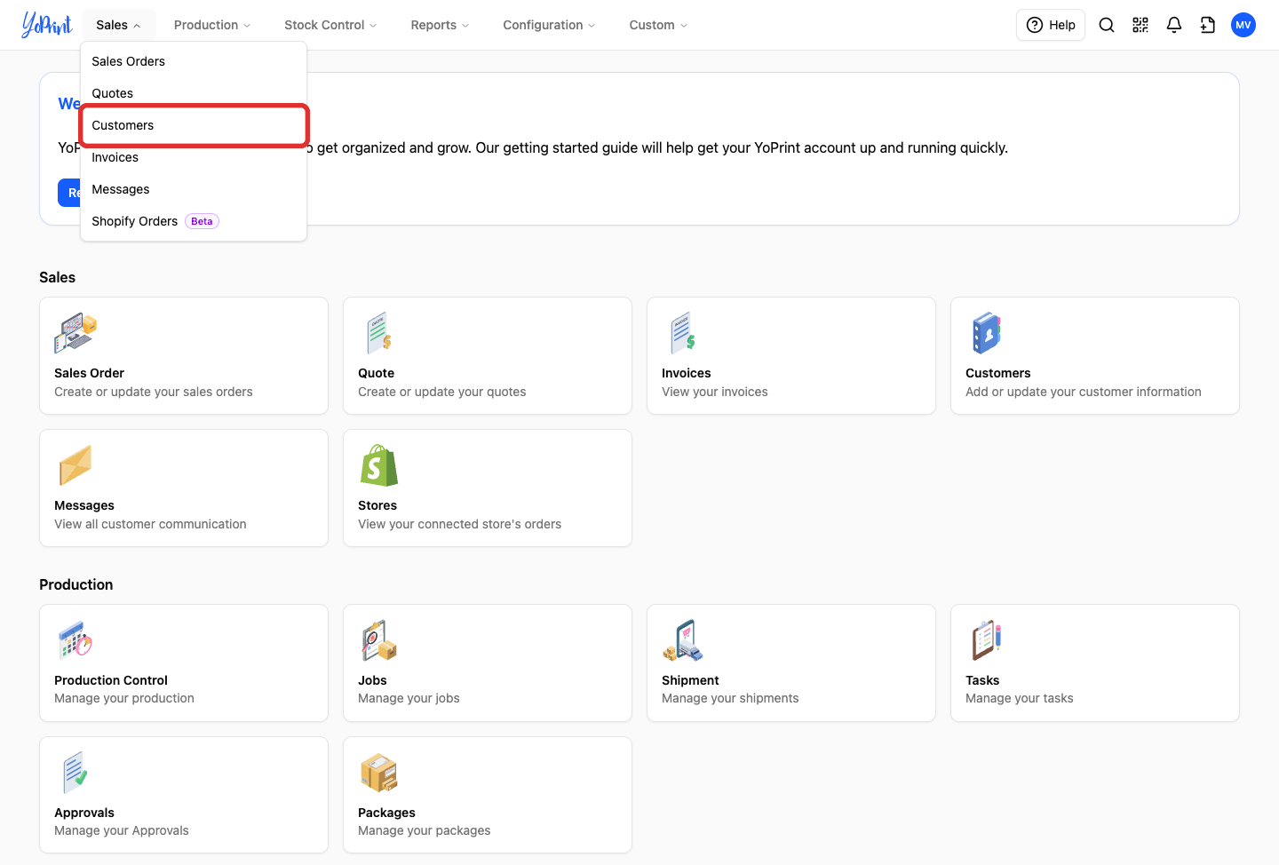Open the Tasks card title
This screenshot has height=865, width=1279.
point(982,680)
